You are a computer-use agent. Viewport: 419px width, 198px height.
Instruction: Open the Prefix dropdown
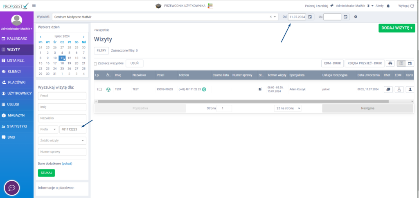(48, 129)
